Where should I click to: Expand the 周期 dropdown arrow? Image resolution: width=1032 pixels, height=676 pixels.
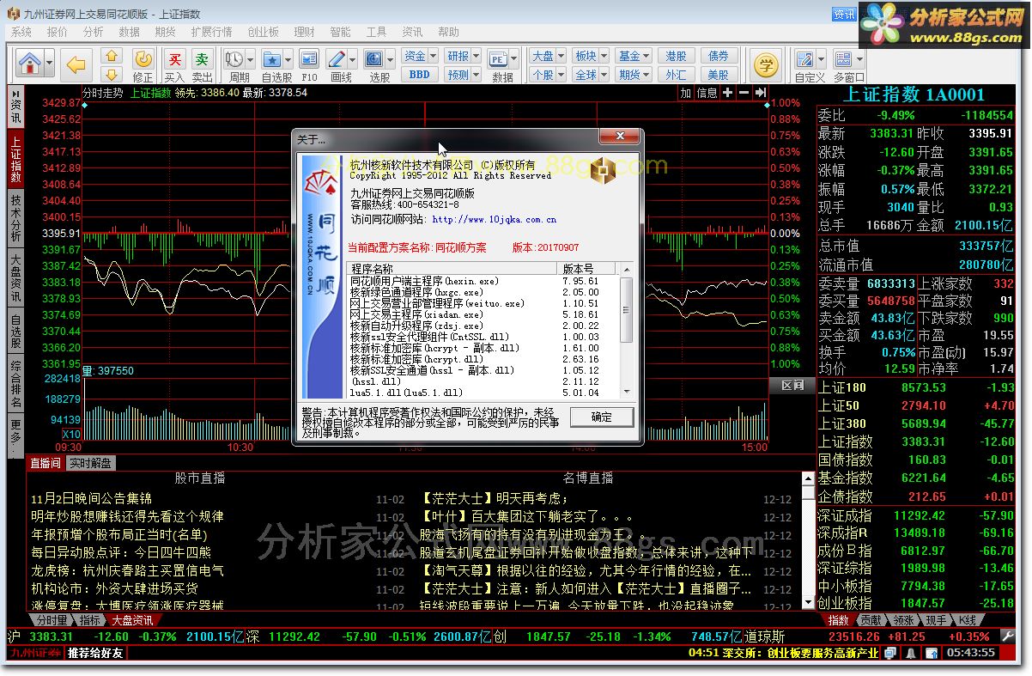[x=249, y=59]
